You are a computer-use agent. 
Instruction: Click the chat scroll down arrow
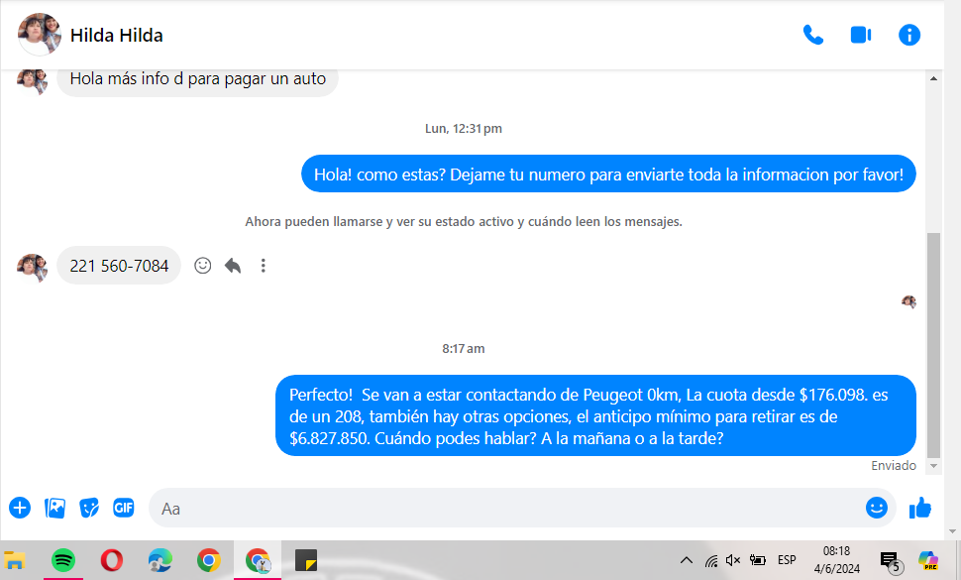click(933, 466)
